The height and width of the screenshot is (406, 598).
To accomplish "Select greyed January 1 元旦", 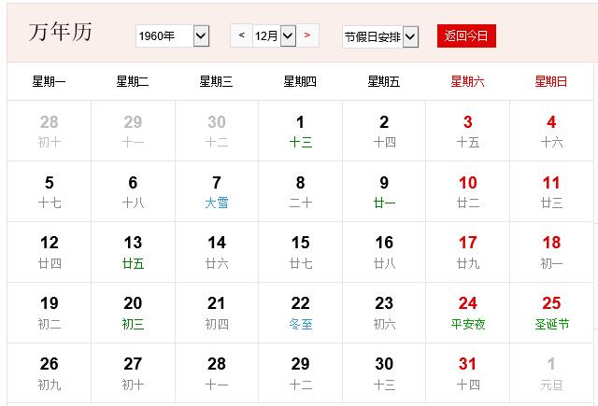I will (551, 372).
